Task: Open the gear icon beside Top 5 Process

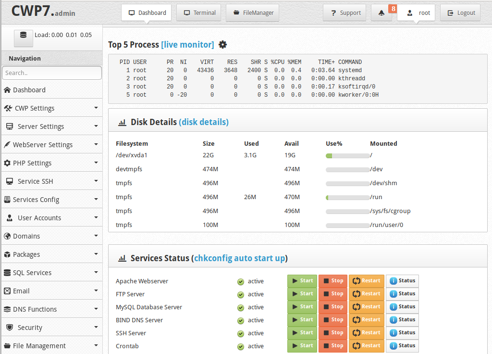Action: tap(222, 44)
